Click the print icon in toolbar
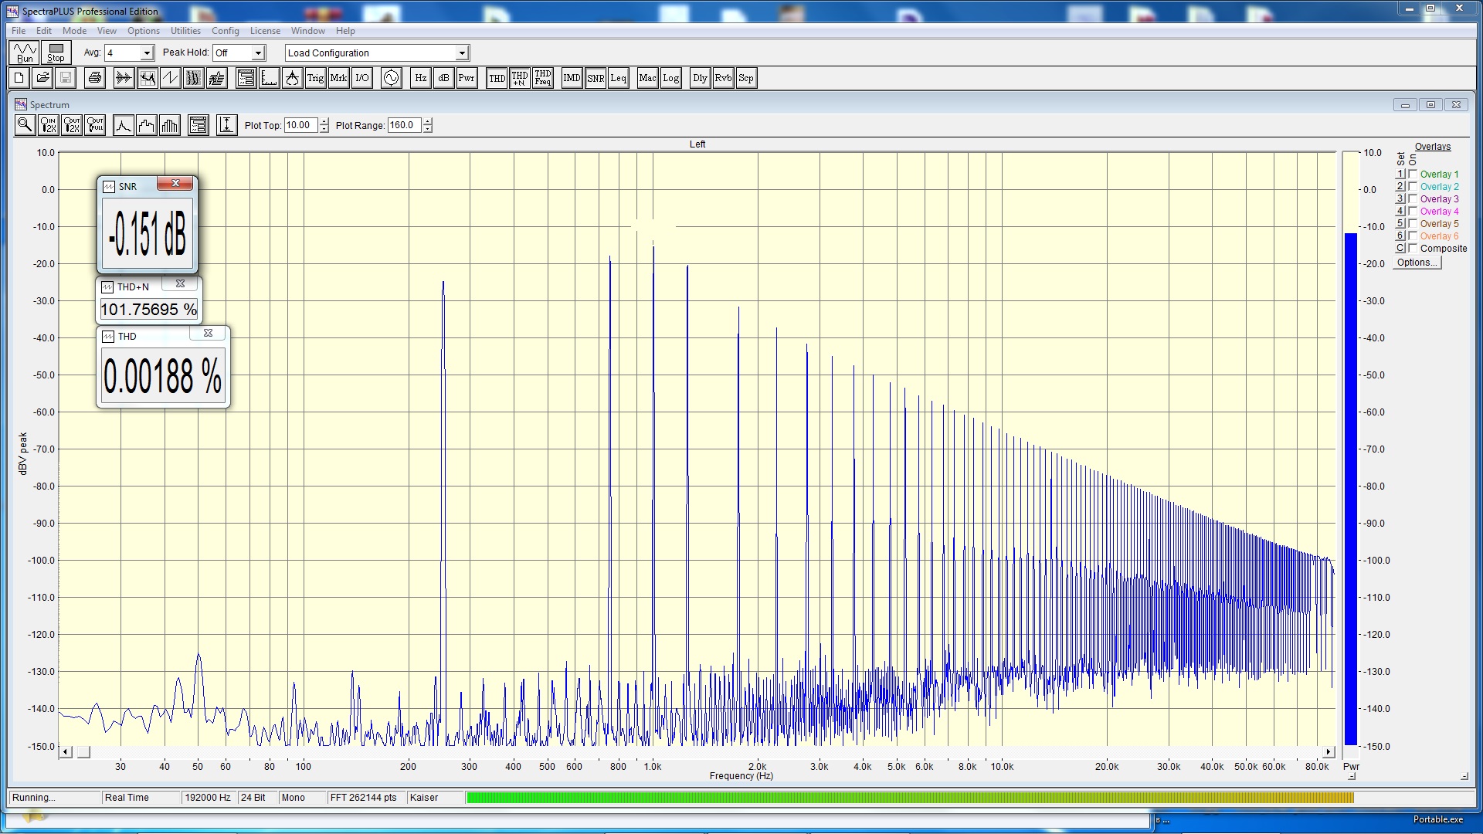This screenshot has width=1483, height=834. [94, 78]
